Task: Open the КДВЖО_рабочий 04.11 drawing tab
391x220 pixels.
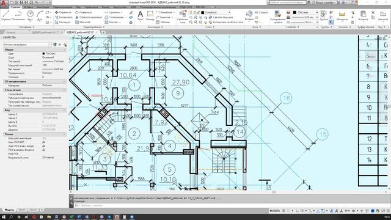Action: click(45, 32)
